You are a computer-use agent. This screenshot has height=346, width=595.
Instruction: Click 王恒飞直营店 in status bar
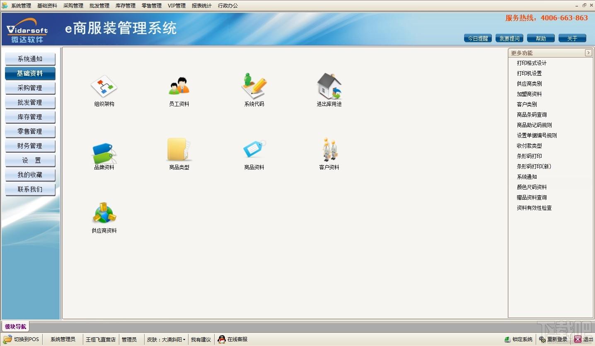click(101, 339)
